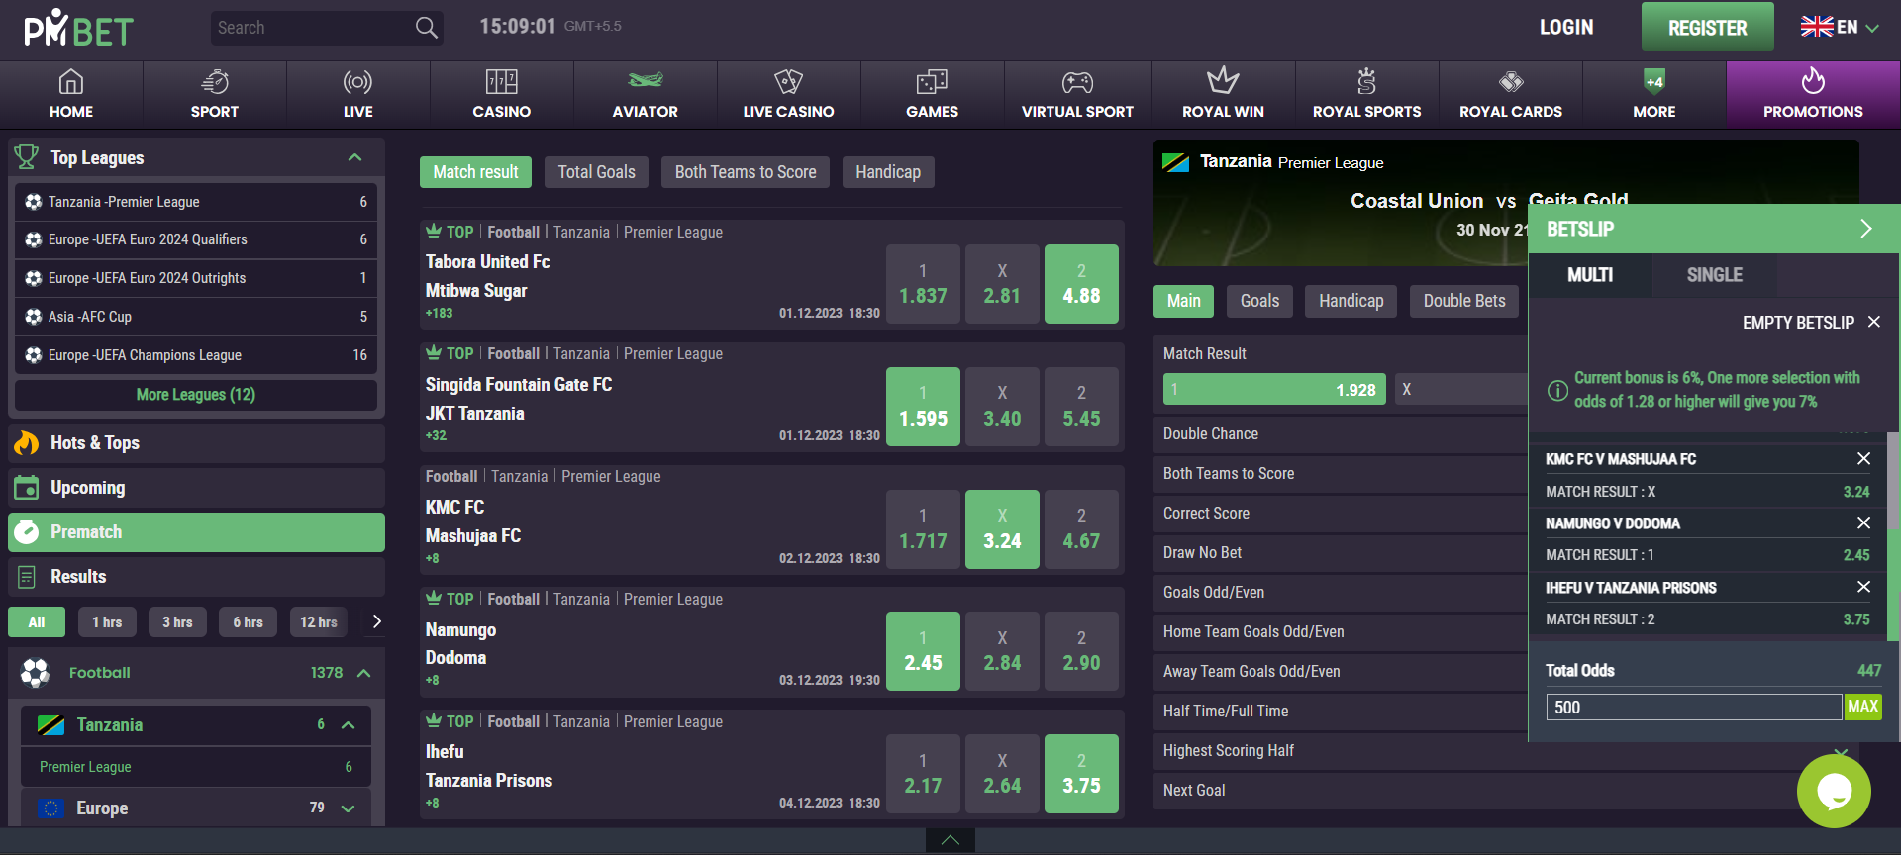The image size is (1901, 855).
Task: Toggle Tabora v Mtibwa draw 2.81
Action: 1002,284
